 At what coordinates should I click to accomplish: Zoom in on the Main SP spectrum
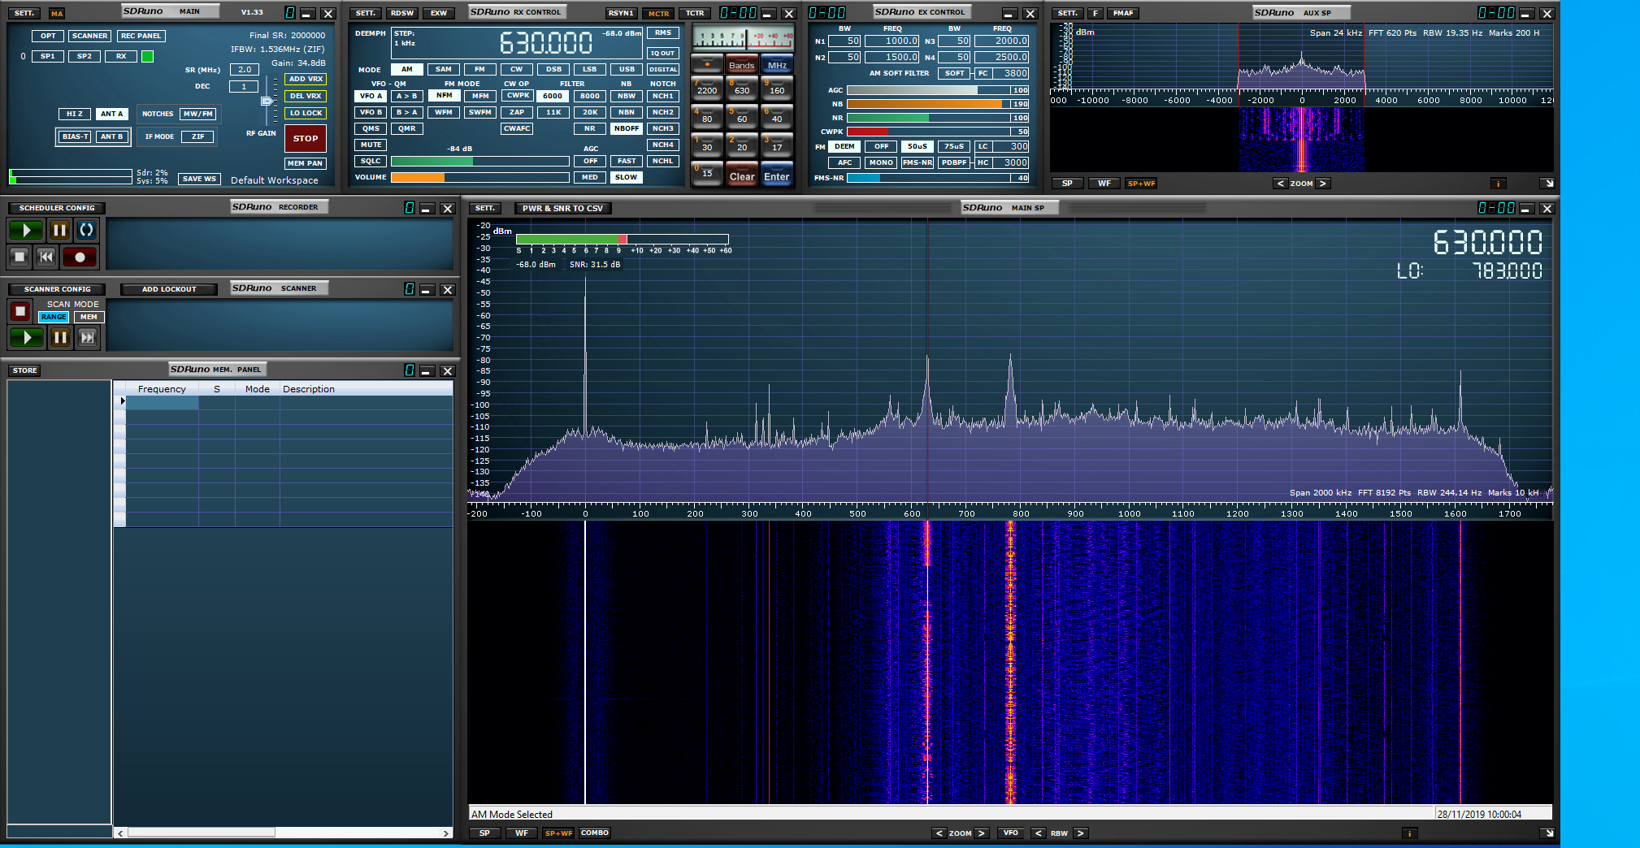[982, 833]
